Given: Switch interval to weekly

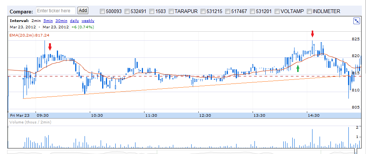Looking at the screenshot, I should tap(88, 21).
